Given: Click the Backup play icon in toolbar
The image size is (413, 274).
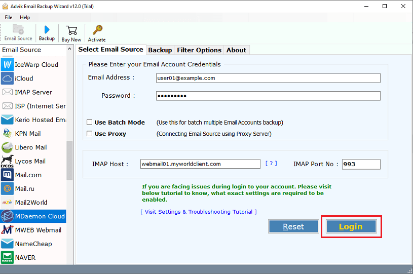Looking at the screenshot, I should pos(47,29).
